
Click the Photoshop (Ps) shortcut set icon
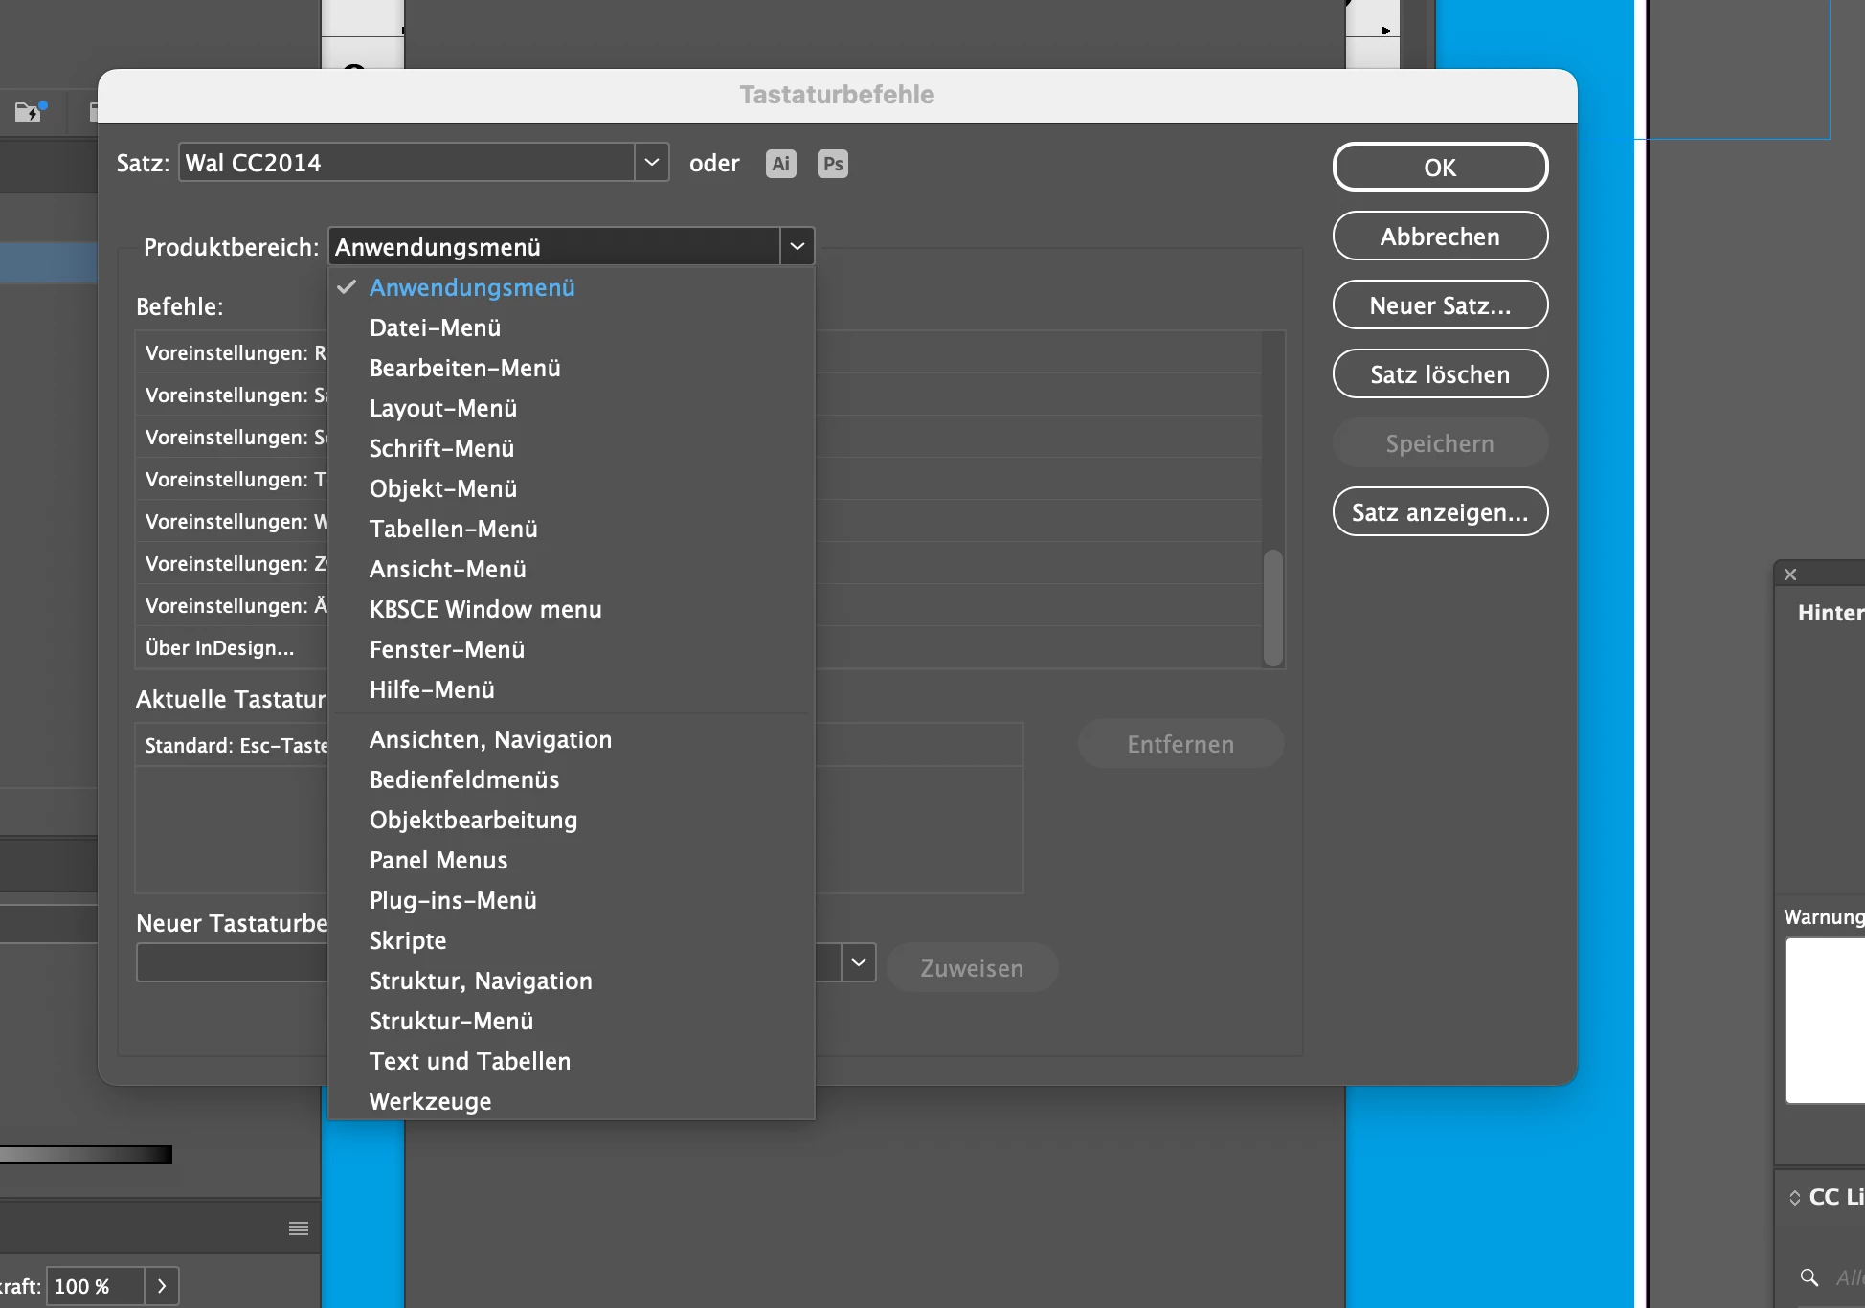(833, 164)
